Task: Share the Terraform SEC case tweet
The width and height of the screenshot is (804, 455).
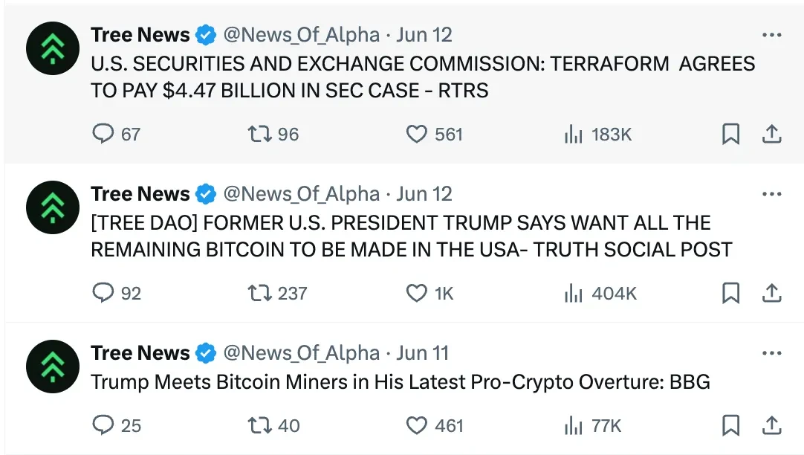Action: [772, 134]
